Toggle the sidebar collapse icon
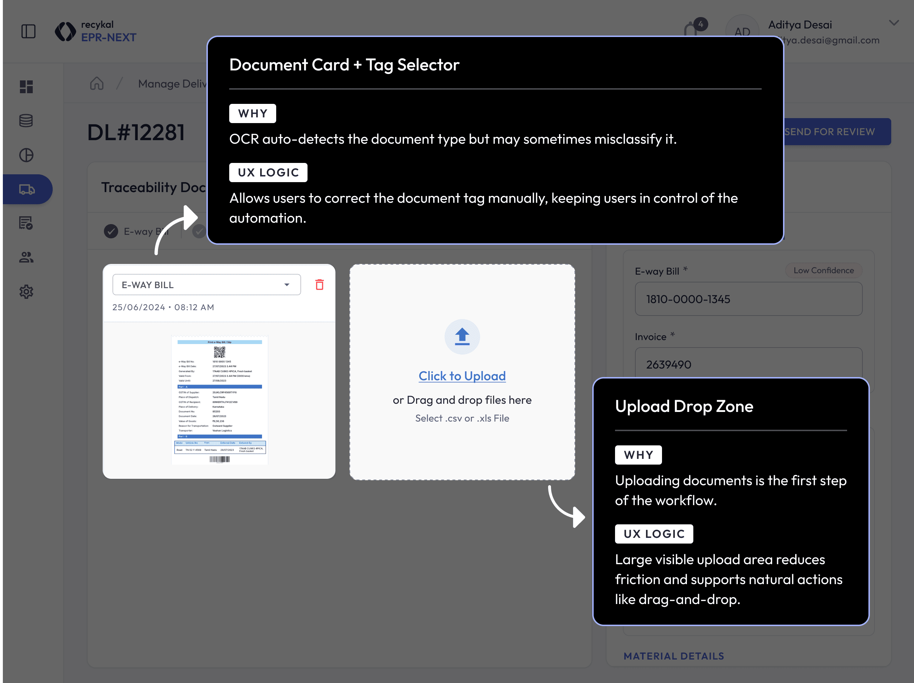Screen dimensions: 914x683 (x=28, y=31)
